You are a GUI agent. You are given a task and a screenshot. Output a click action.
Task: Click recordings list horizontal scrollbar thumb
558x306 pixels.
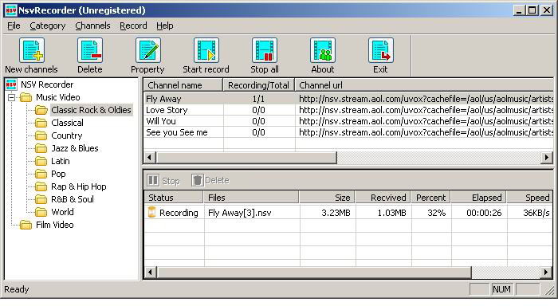coord(313,273)
